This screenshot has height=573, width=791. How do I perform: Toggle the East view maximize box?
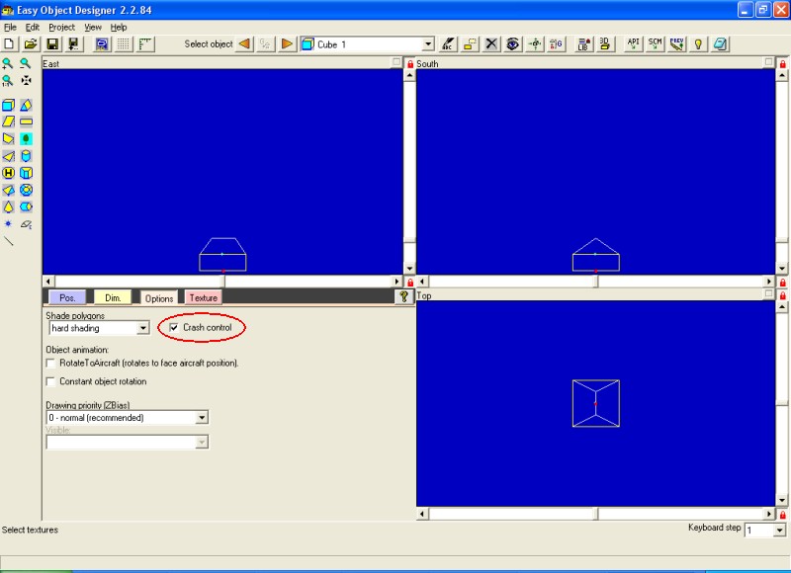coord(396,62)
